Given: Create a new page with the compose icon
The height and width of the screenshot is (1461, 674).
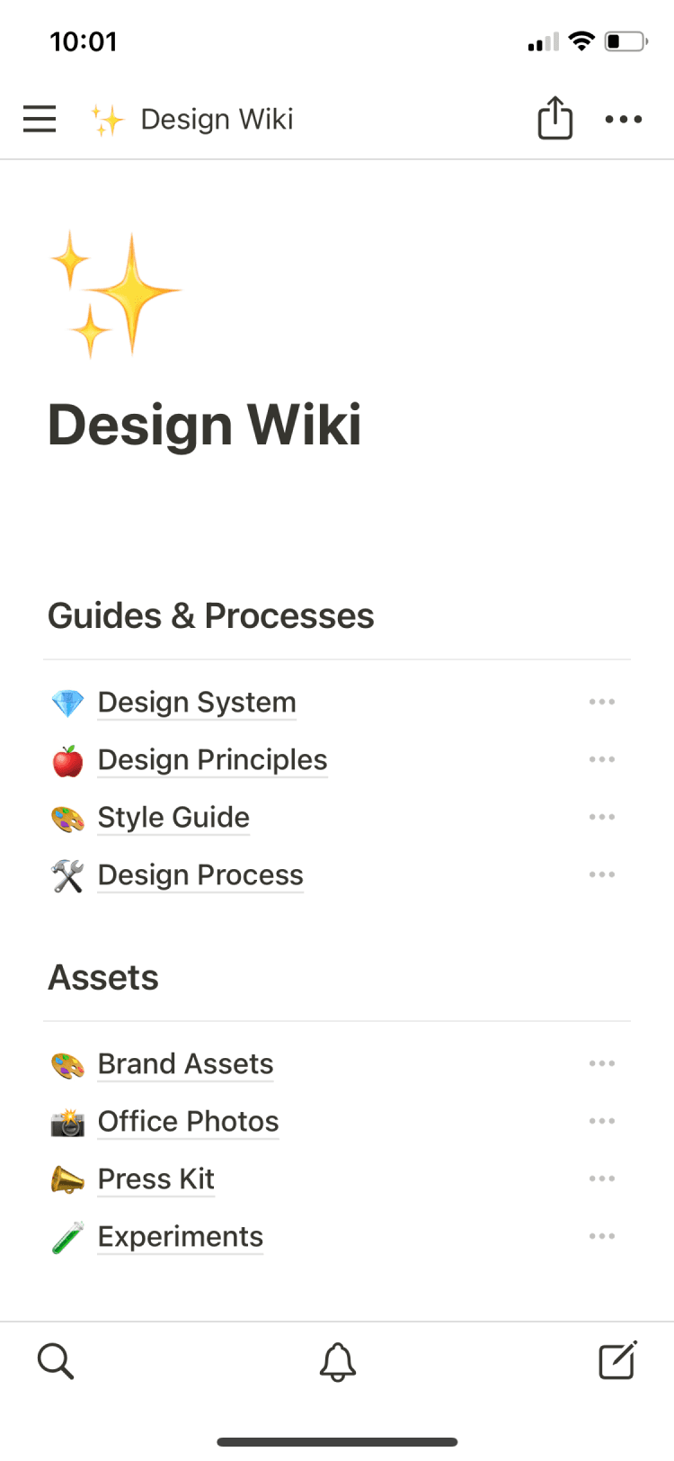Looking at the screenshot, I should point(617,1361).
